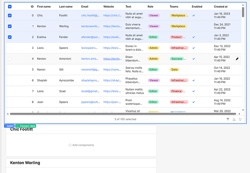Sort by the Teams column header
This screenshot has height=173, width=250.
(174, 7)
